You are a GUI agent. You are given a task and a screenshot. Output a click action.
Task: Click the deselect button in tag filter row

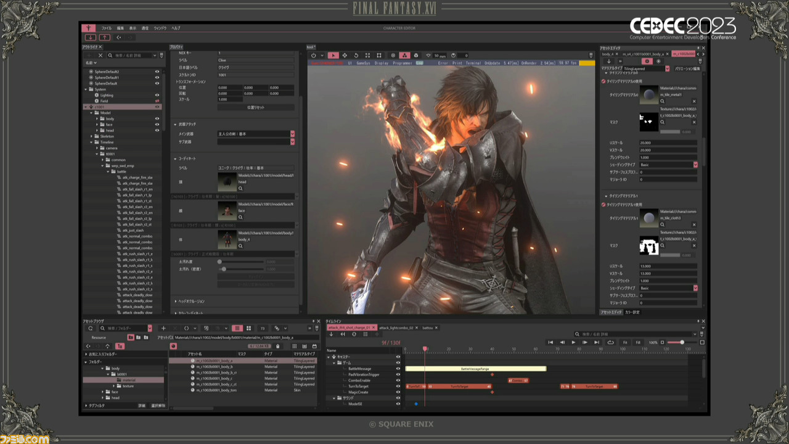157,406
